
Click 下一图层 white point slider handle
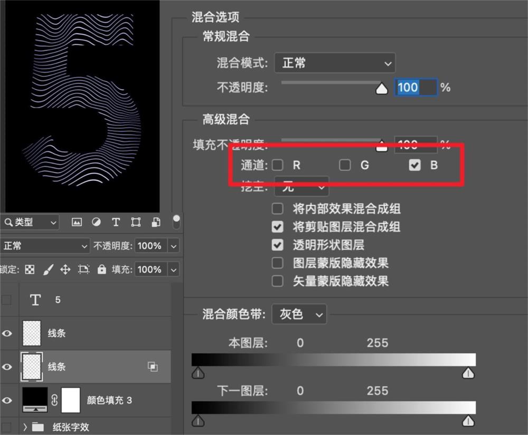468,421
